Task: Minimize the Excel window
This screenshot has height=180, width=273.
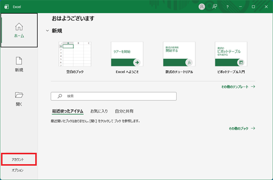Action: pos(240,7)
